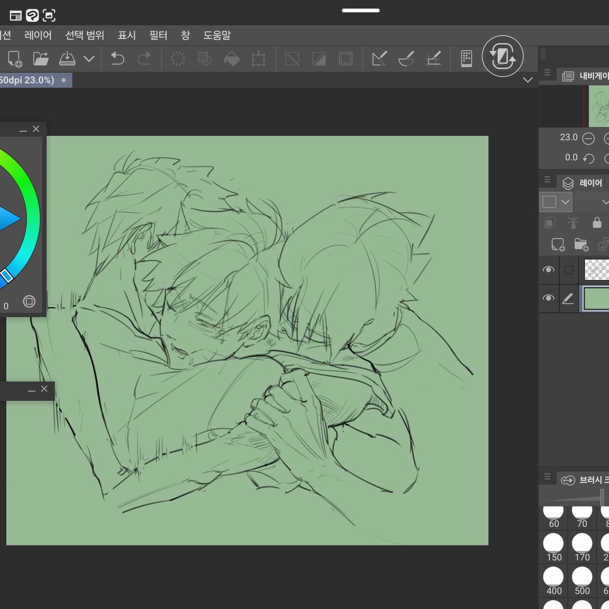Toggle Set as reference layer lighthouse icon
This screenshot has width=609, height=609.
(573, 222)
